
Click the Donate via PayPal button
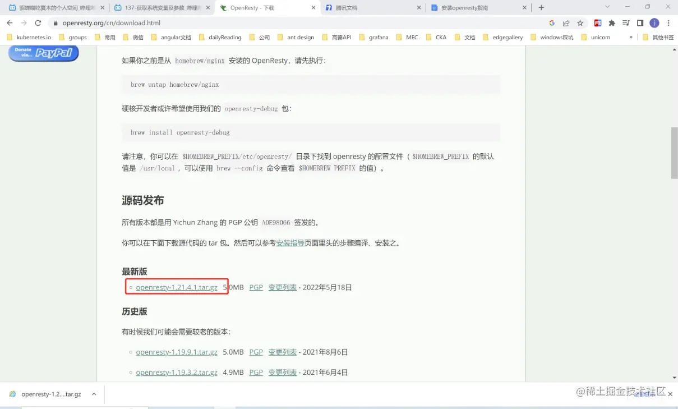43,53
